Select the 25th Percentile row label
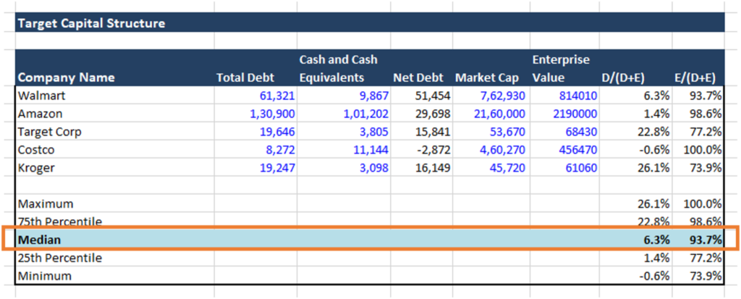 click(60, 258)
